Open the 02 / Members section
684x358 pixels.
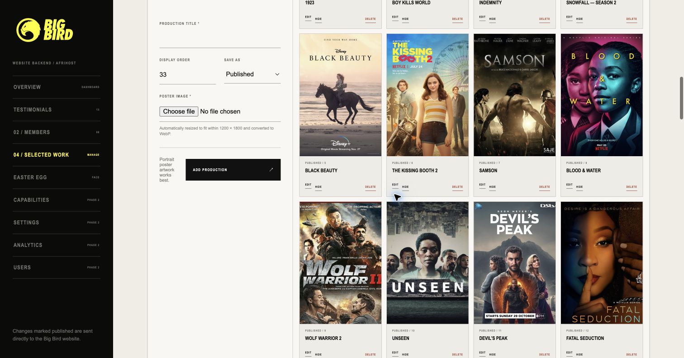click(57, 132)
